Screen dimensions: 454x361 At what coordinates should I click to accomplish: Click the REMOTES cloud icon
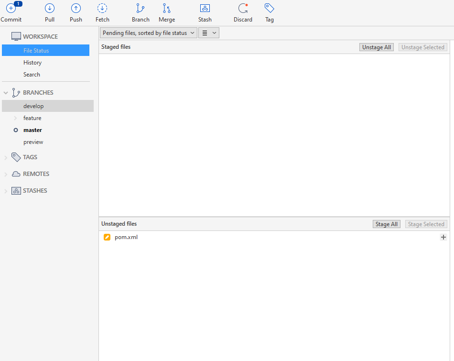16,174
